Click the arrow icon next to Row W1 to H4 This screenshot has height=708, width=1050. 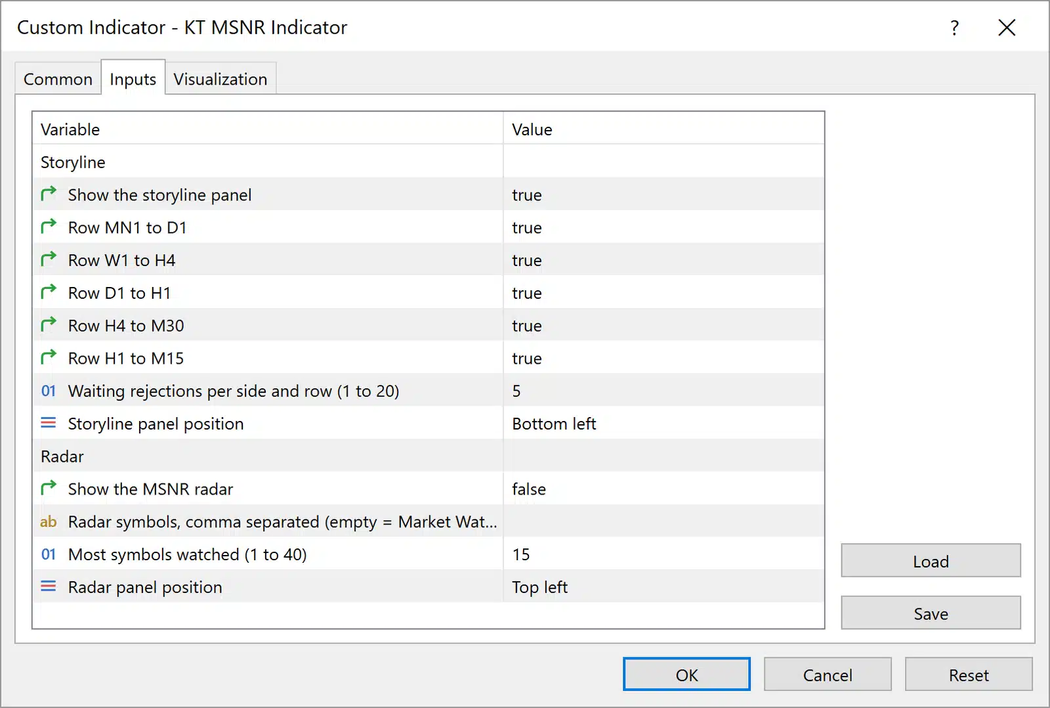(49, 259)
